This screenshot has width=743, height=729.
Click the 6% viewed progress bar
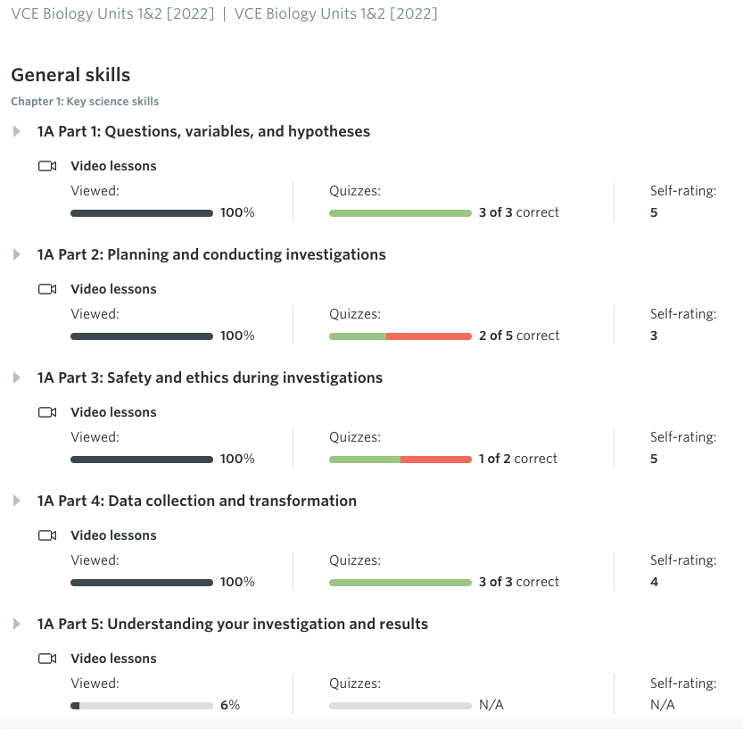142,705
